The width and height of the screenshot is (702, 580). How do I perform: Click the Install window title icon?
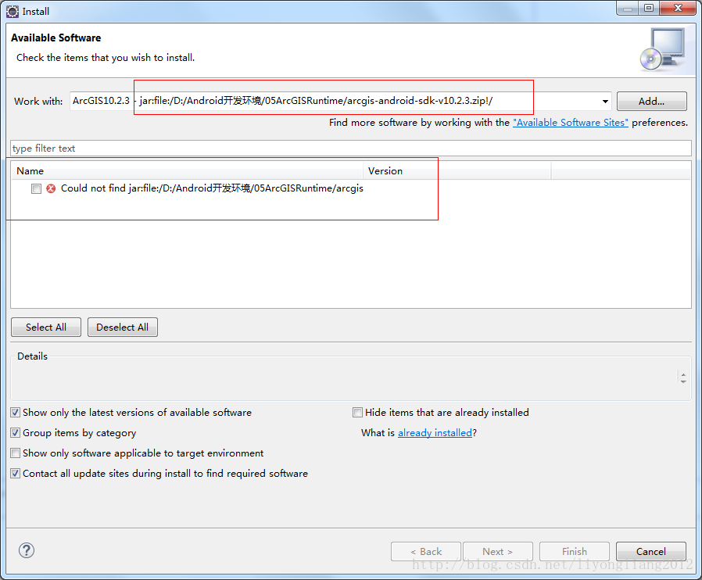click(x=13, y=11)
